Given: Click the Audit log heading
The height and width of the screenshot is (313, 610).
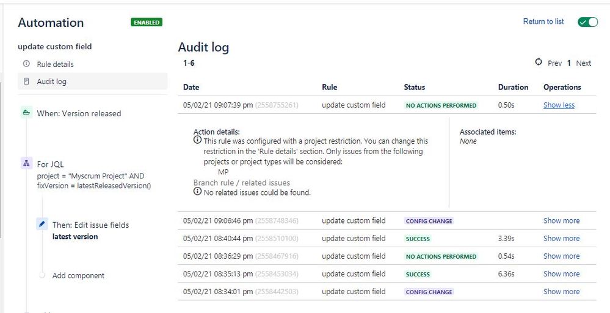Looking at the screenshot, I should pos(203,47).
